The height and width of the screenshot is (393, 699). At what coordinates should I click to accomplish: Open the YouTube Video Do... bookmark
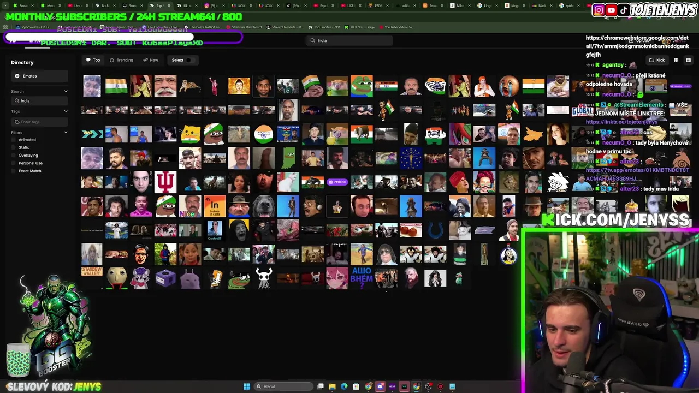coord(396,27)
